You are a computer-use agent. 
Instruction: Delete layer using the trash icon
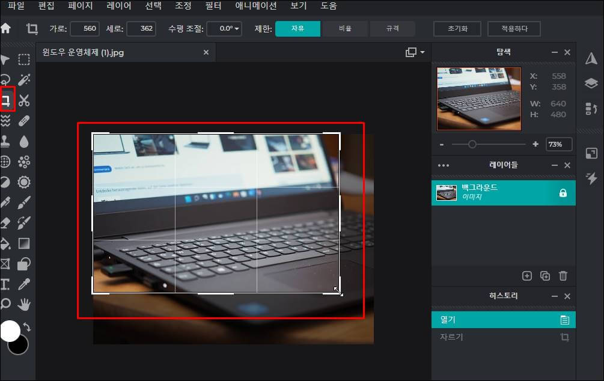pos(563,276)
